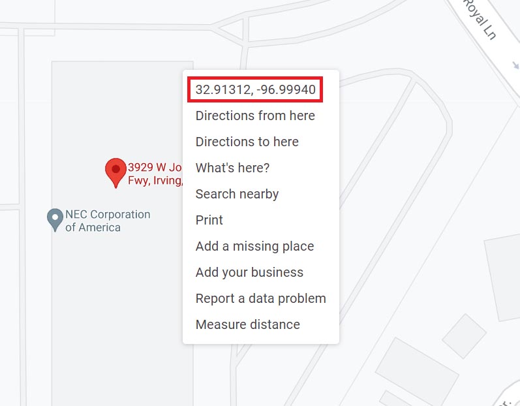This screenshot has height=406, width=520.
Task: Click the 3929 W John address label
Action: tap(155, 174)
